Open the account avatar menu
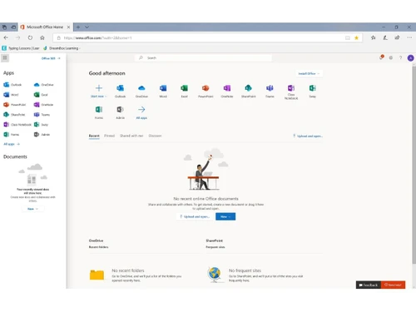416x312 pixels. tap(410, 58)
